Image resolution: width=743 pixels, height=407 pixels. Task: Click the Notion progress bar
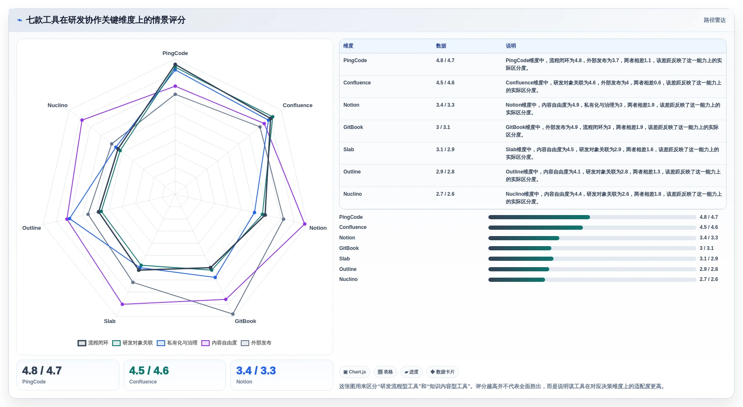click(x=592, y=238)
